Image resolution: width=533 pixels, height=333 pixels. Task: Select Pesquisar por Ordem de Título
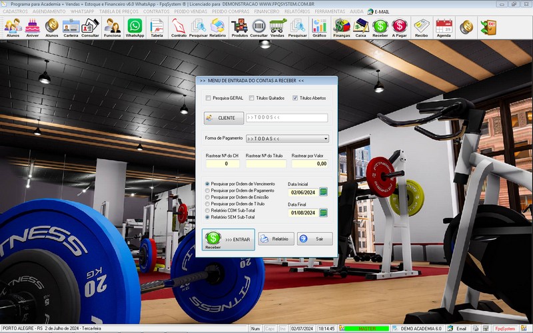point(207,204)
